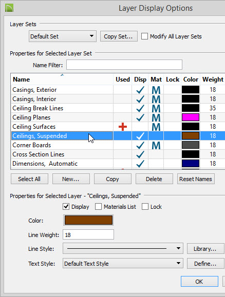This screenshot has width=225, height=297.
Task: Uncheck the Display checkbox for selected layer
Action: pyautogui.click(x=66, y=206)
